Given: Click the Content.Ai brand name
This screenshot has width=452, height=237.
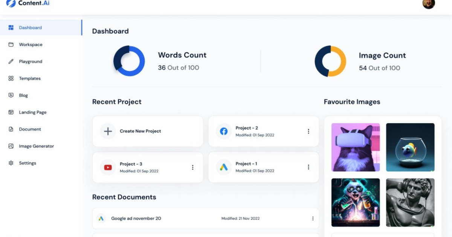Looking at the screenshot, I should (34, 3).
